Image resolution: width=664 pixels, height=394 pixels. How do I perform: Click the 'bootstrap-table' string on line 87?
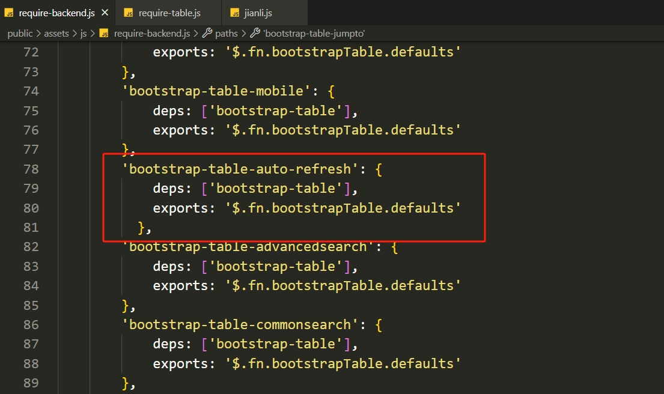click(276, 344)
